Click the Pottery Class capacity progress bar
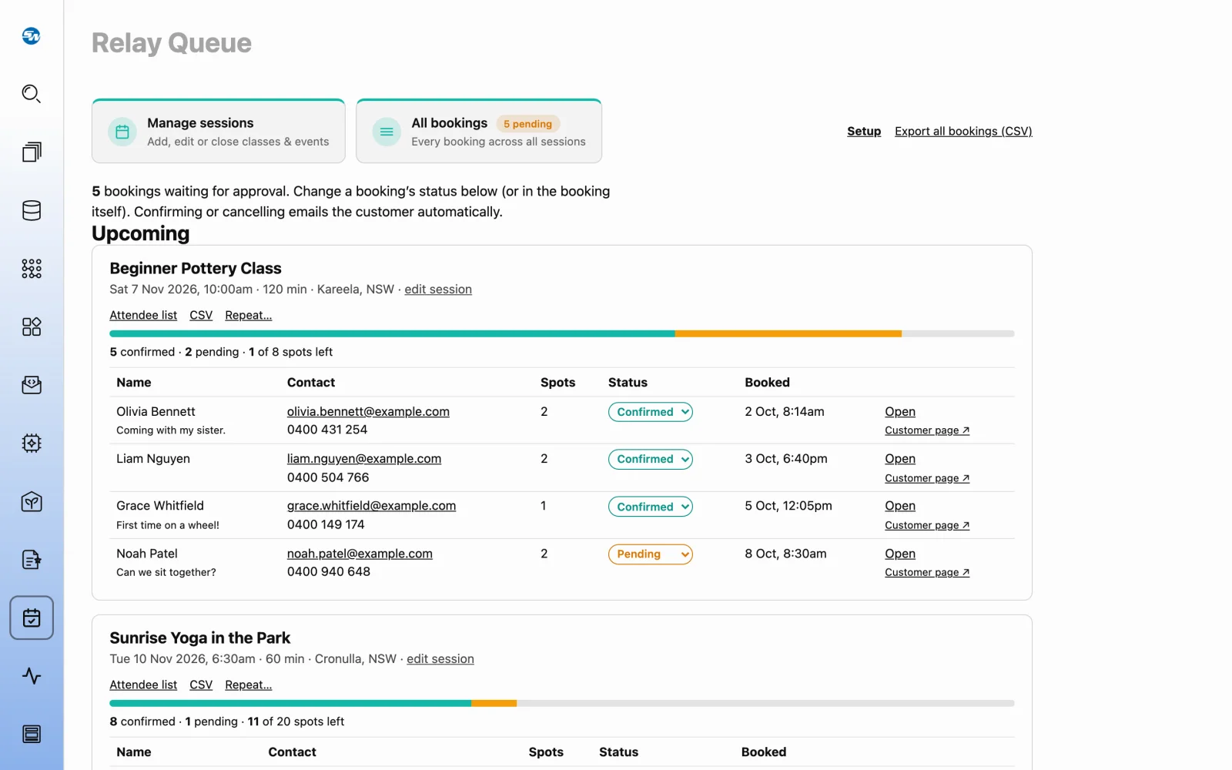Screen dimensions: 1232x770 [562, 333]
